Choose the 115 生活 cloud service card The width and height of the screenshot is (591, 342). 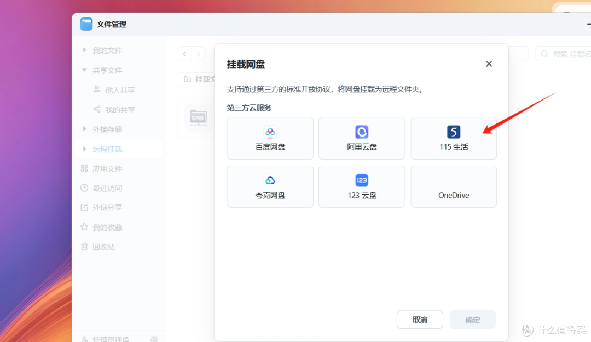point(454,138)
